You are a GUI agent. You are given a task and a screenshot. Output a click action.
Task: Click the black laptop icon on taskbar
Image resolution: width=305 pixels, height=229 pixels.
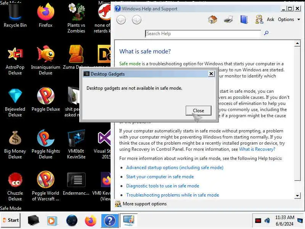click(33, 221)
